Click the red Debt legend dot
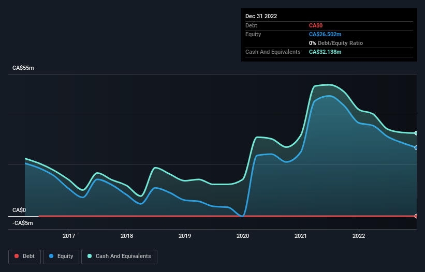 click(x=17, y=256)
